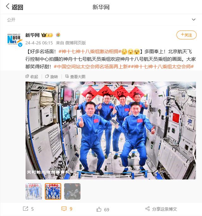Select the first image thumbnail

[x=34, y=191]
